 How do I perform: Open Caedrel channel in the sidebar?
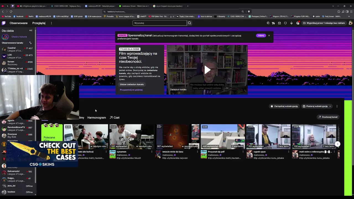(x=17, y=49)
